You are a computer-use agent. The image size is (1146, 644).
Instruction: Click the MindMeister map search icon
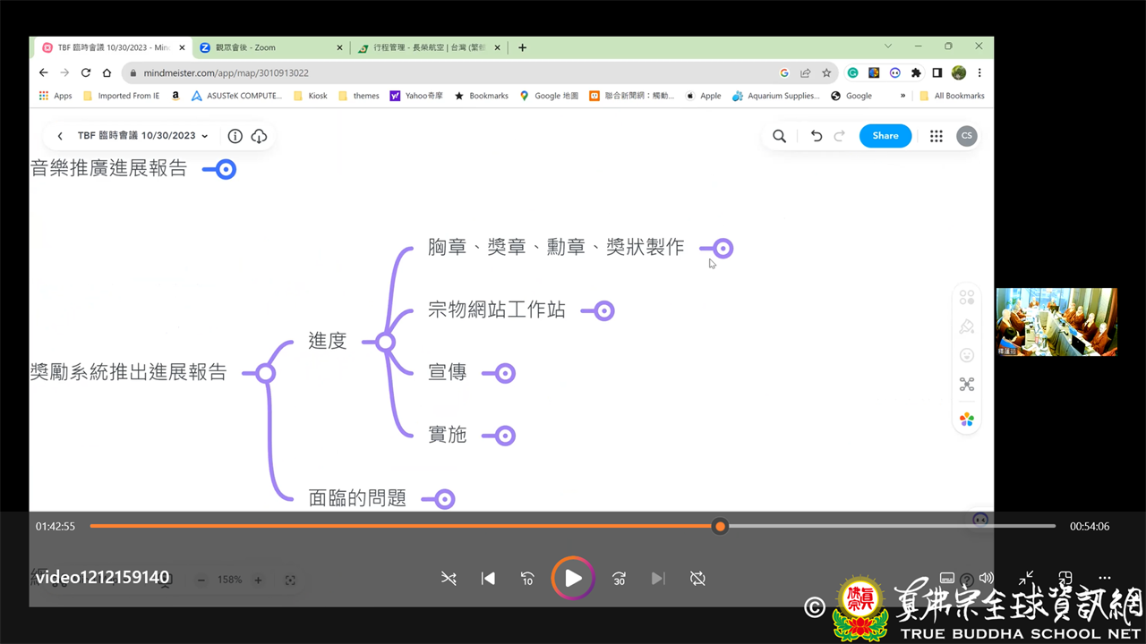coord(779,136)
